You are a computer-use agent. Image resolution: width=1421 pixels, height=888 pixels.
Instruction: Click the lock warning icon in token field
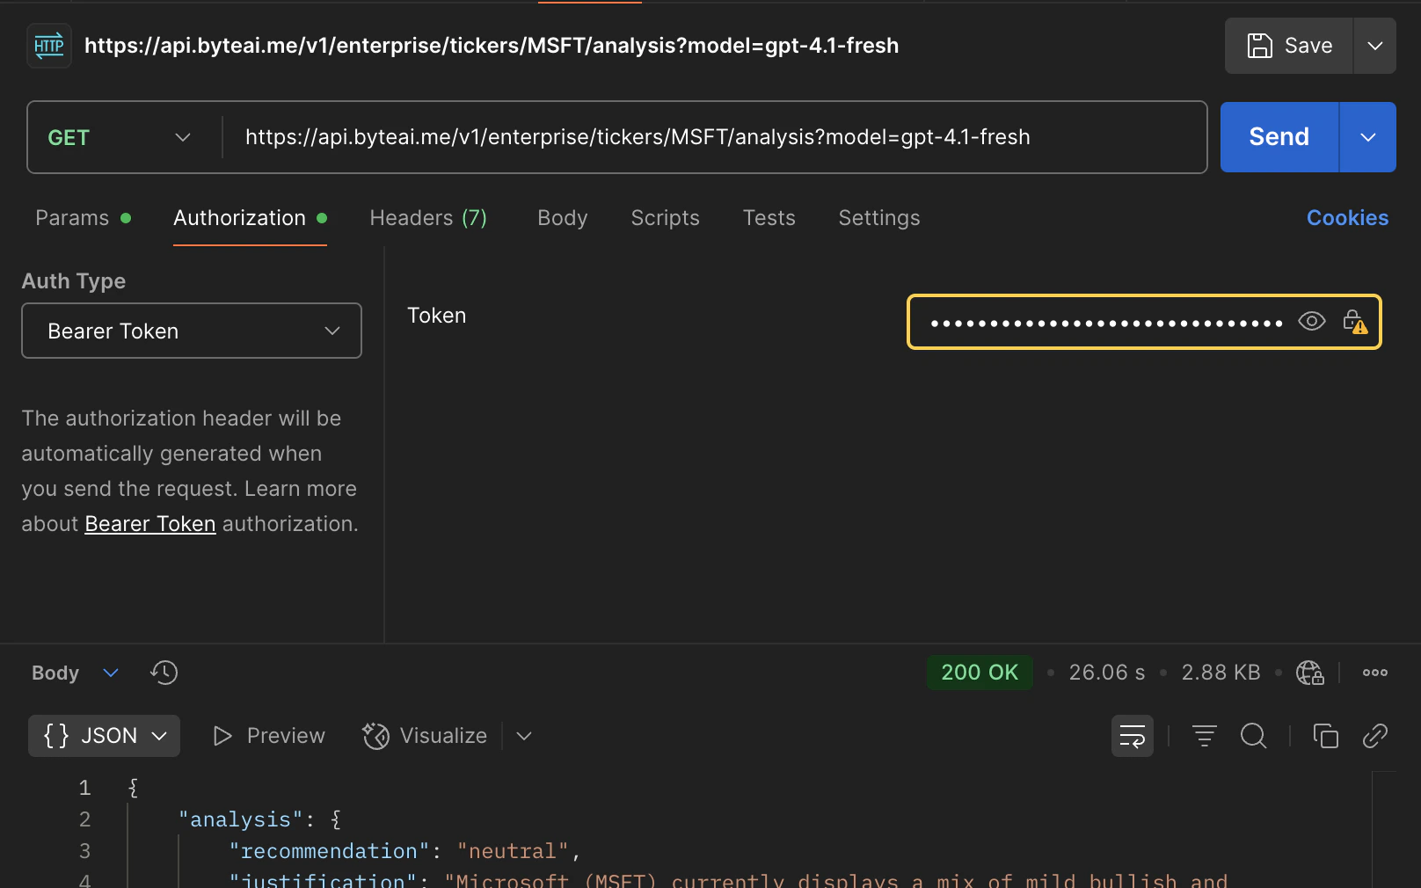pyautogui.click(x=1354, y=322)
